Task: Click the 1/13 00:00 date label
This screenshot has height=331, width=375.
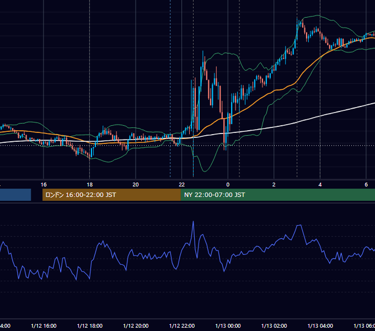Action: [228, 326]
